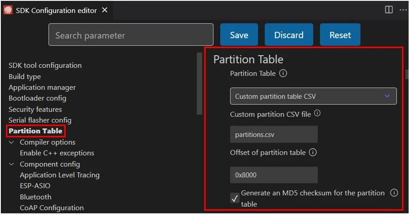Viewport: 409px width, 215px height.
Task: Edit the partitions.csv file name field
Action: (274, 135)
